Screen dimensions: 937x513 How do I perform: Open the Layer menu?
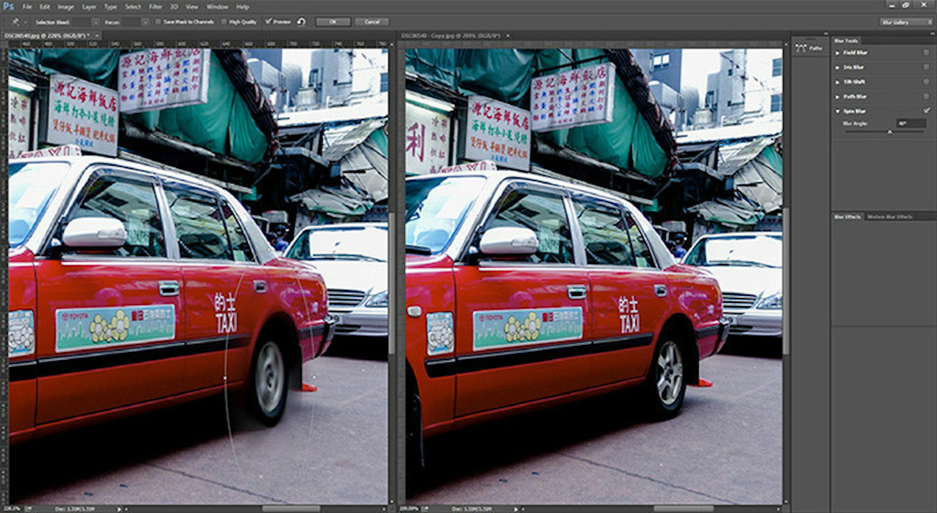(89, 7)
